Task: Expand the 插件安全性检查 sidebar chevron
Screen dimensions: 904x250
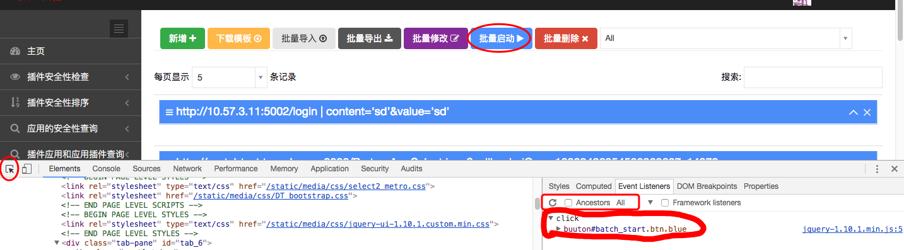Action: click(x=127, y=77)
